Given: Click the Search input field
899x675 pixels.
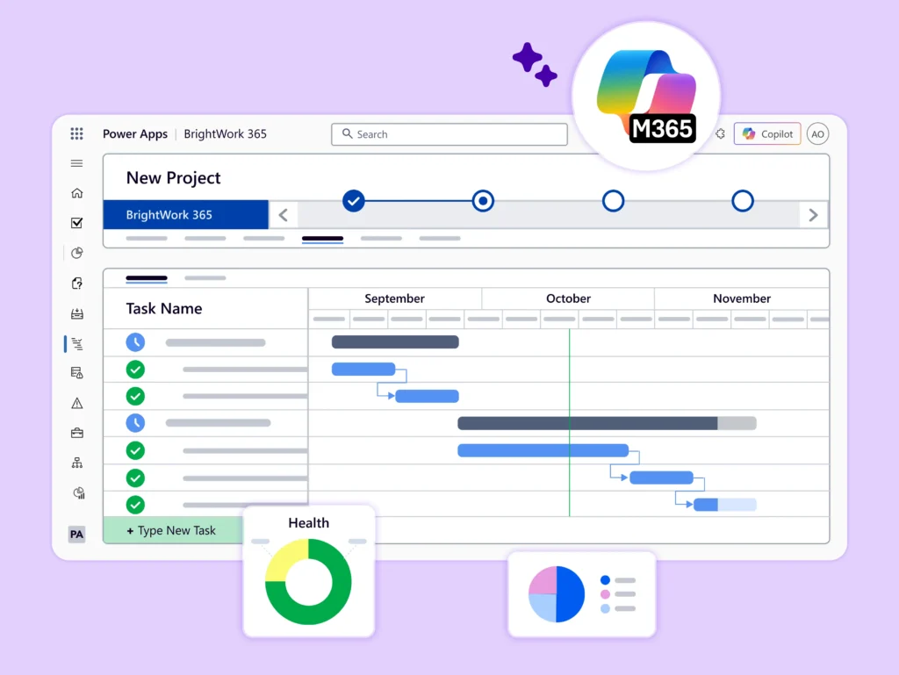Looking at the screenshot, I should click(449, 134).
